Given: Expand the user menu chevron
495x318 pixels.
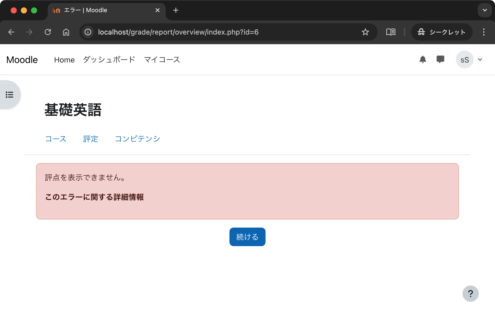Looking at the screenshot, I should 480,60.
